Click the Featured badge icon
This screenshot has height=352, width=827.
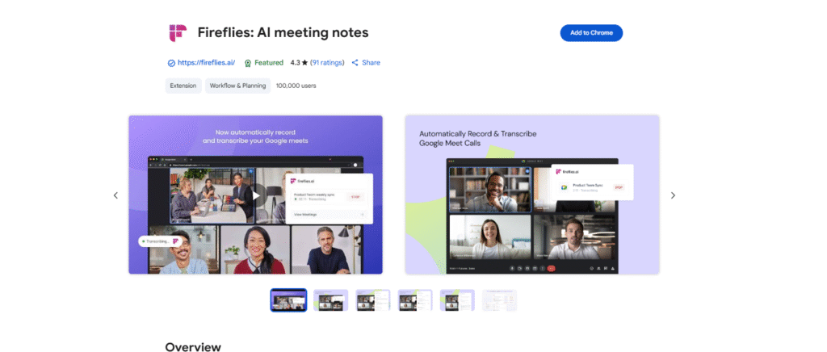tap(248, 63)
